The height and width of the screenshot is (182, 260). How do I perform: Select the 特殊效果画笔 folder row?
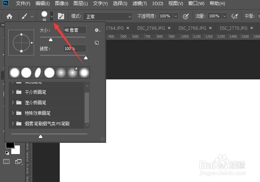tap(46, 113)
